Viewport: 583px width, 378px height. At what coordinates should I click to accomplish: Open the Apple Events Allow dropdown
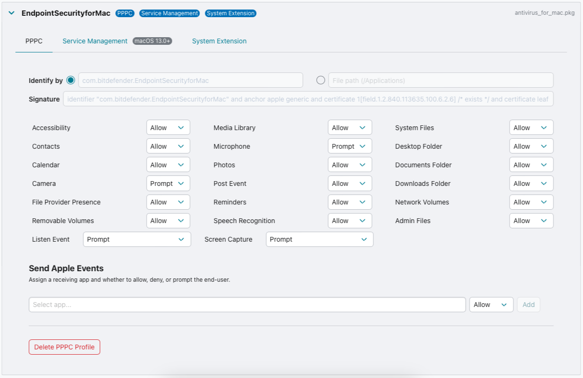pos(491,305)
